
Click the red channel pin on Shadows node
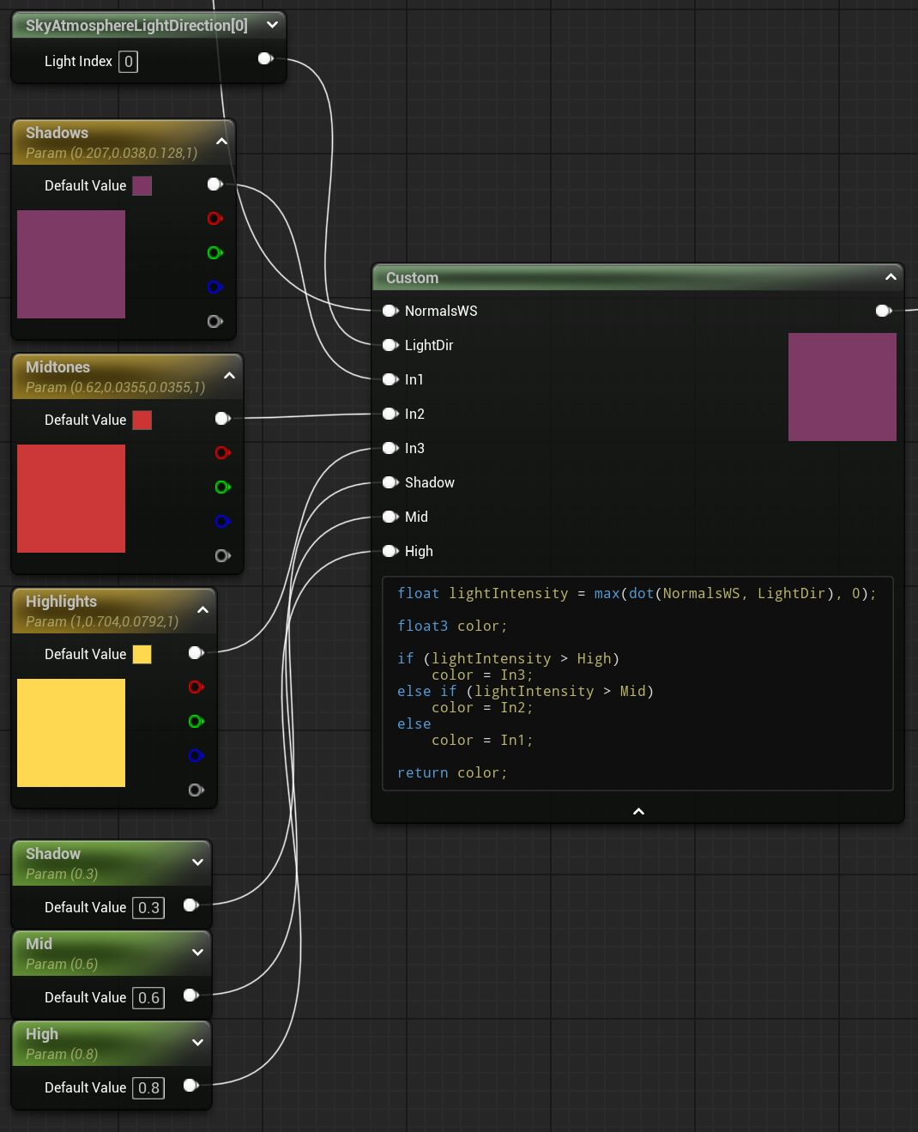pos(215,219)
